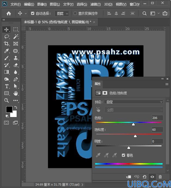171x188 pixels.
Task: Select the Pen tool
Action: point(16,79)
